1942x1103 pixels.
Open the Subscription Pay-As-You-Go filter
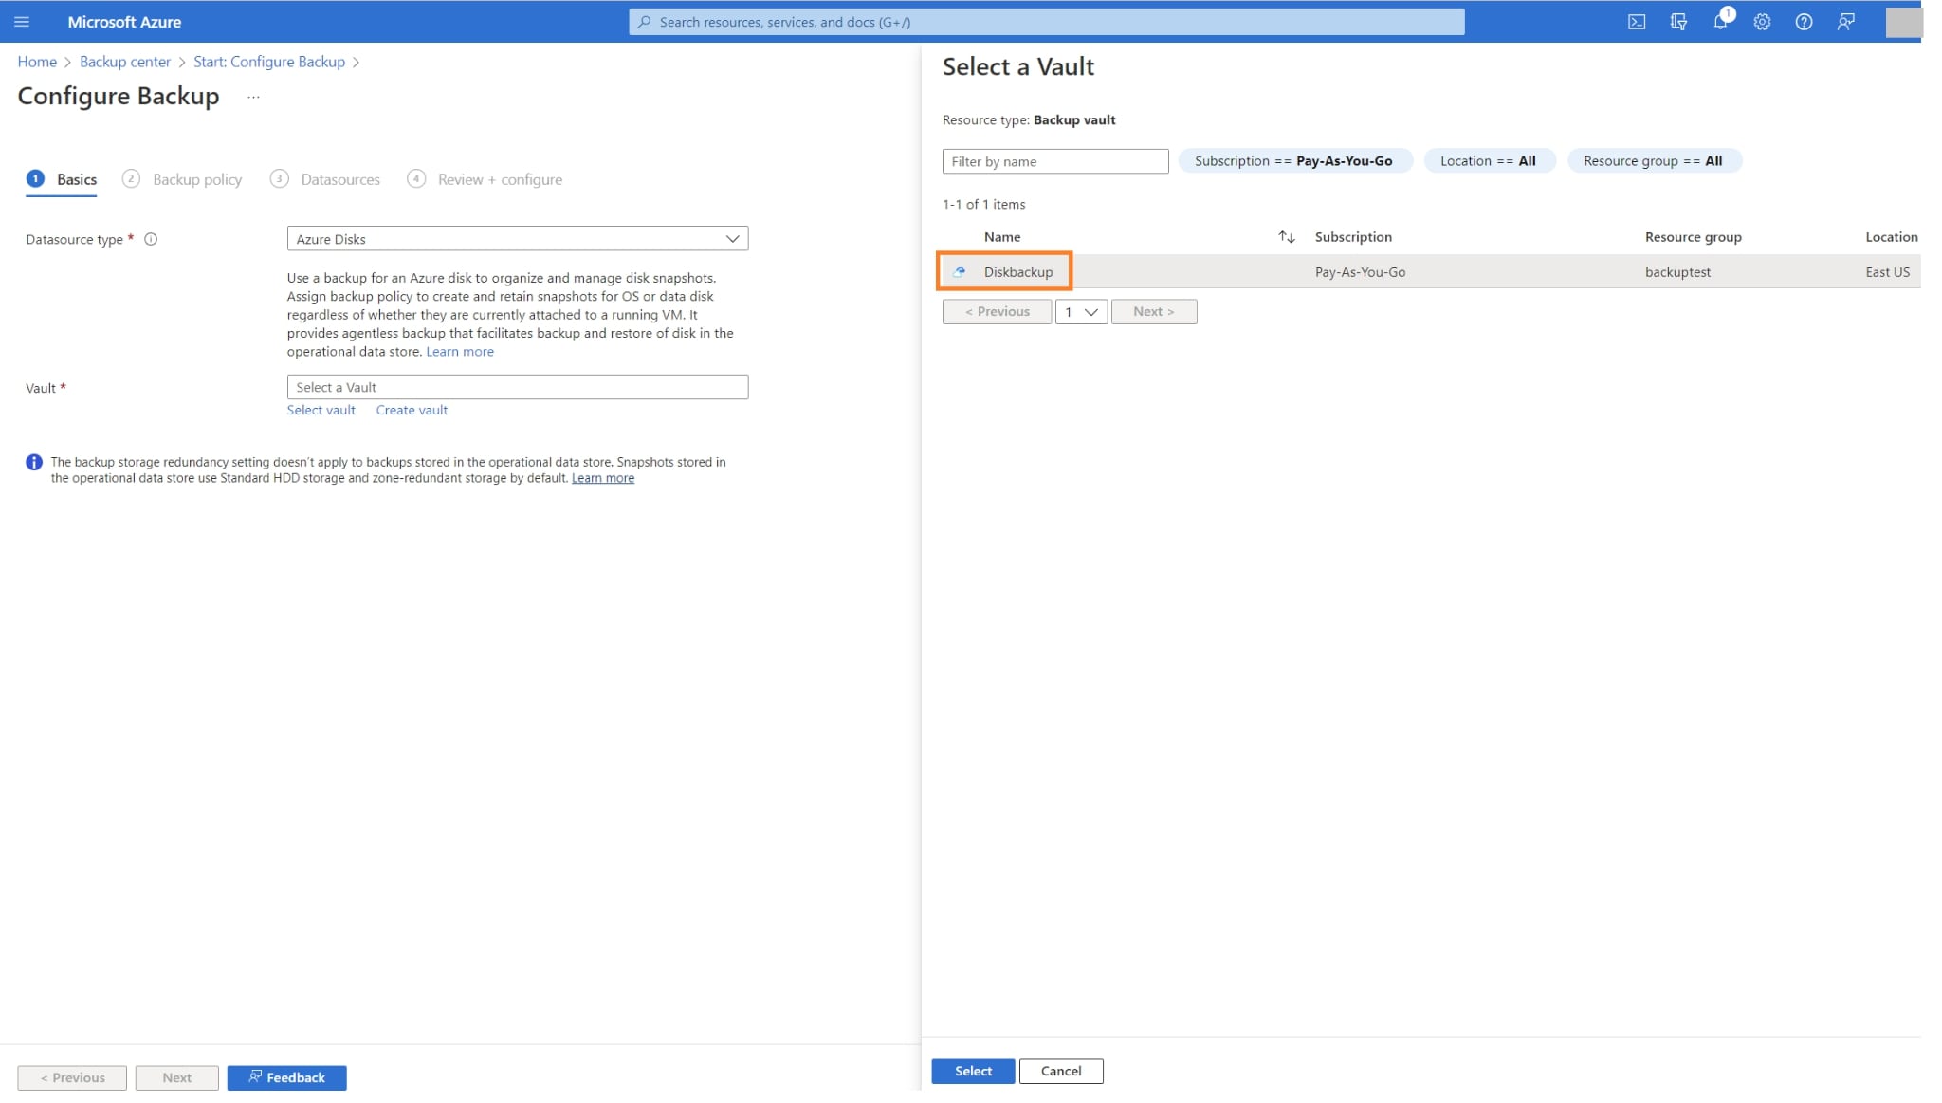[x=1294, y=161]
